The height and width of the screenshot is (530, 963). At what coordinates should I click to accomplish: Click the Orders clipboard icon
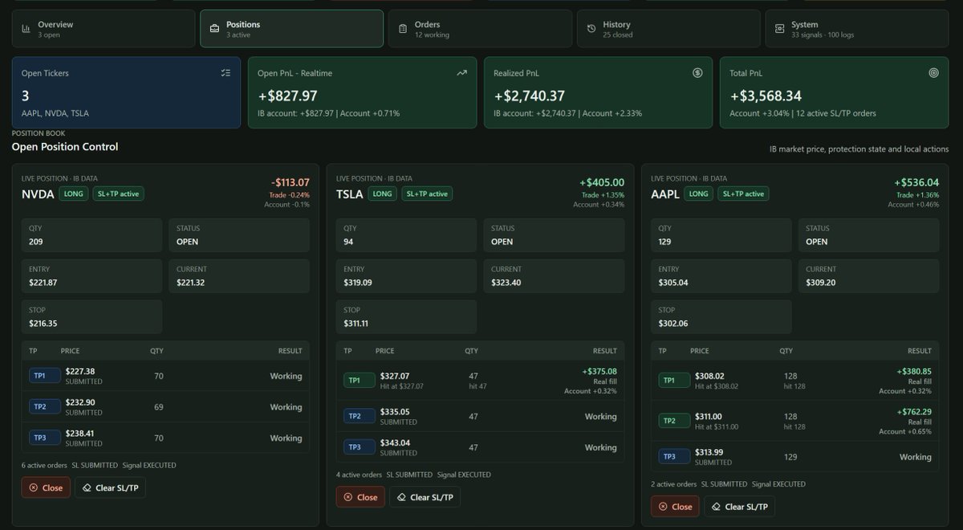coord(403,29)
